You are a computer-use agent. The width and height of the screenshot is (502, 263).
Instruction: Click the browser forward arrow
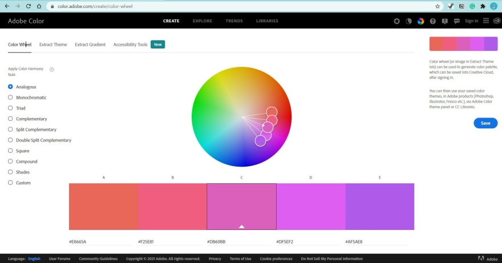(x=18, y=6)
